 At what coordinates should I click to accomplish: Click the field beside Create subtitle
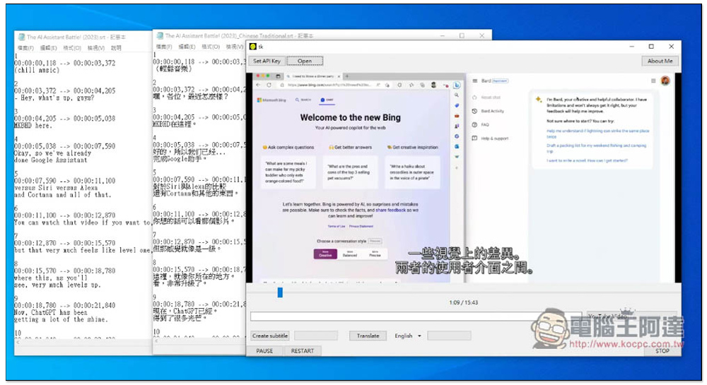tap(315, 336)
